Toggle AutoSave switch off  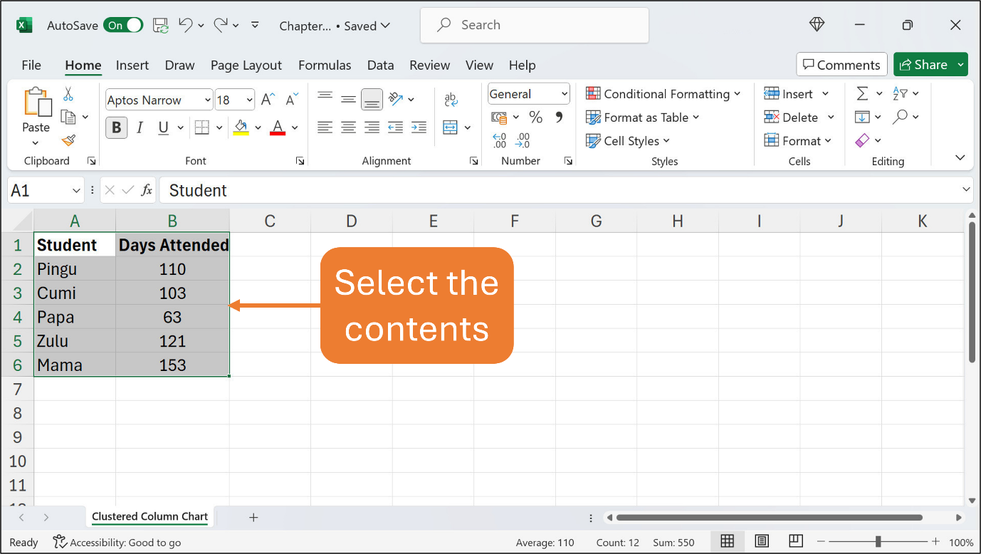point(123,25)
